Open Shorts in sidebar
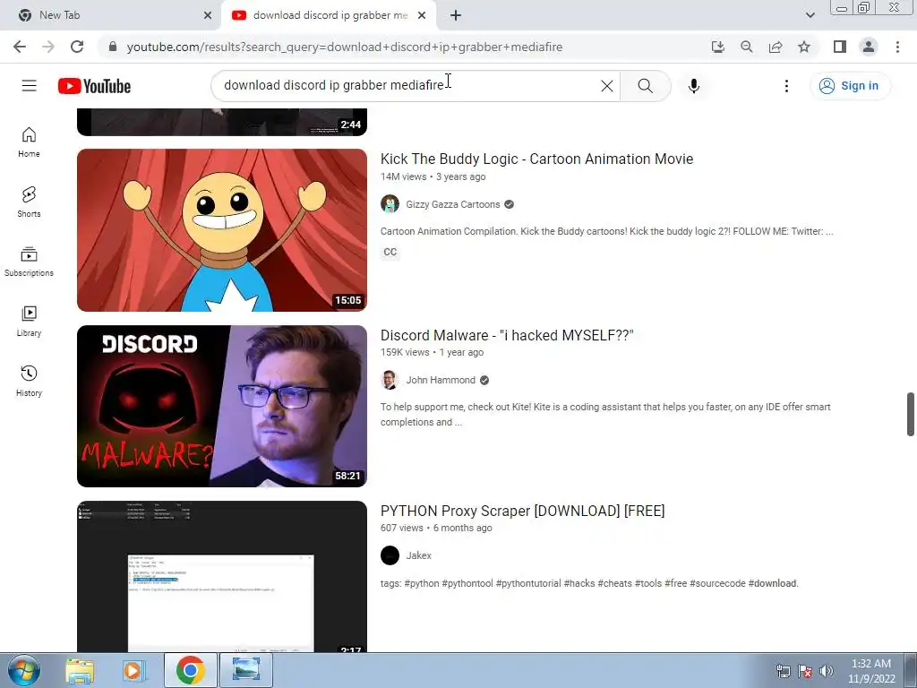 pyautogui.click(x=29, y=202)
